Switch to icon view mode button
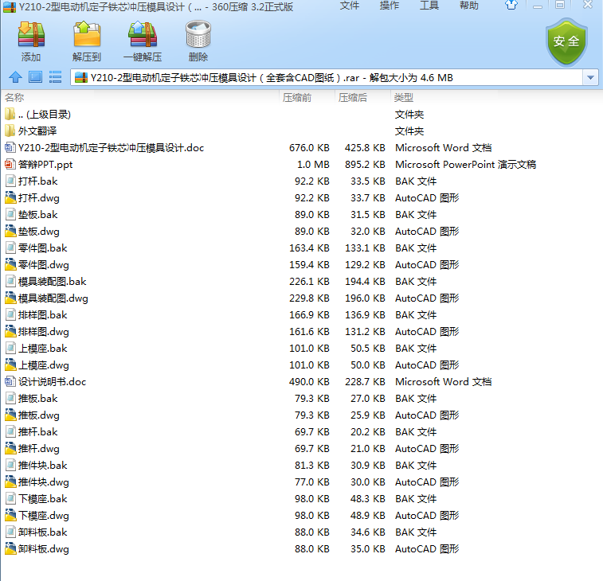The width and height of the screenshot is (603, 581). click(35, 77)
